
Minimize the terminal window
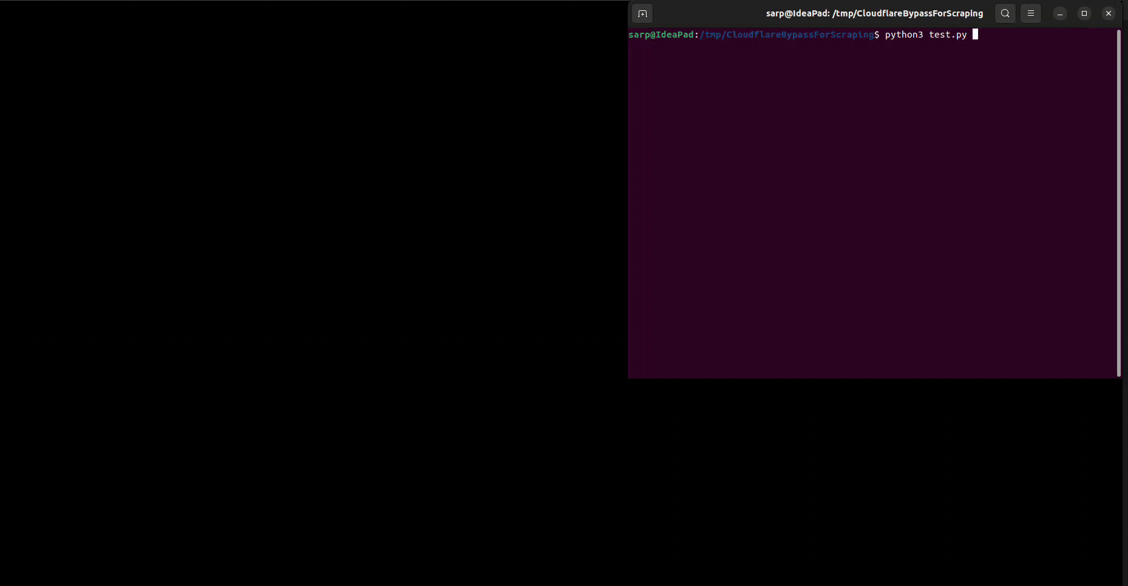[1060, 13]
